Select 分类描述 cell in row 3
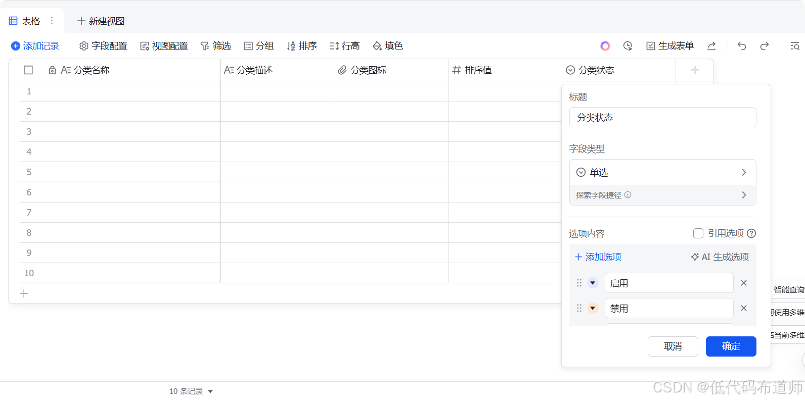This screenshot has height=401, width=805. coord(277,132)
